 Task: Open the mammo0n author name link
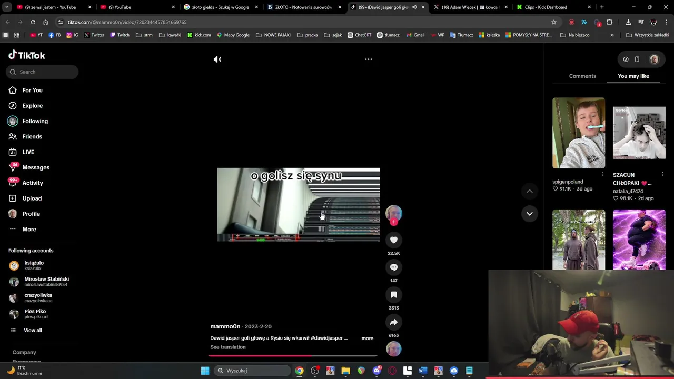225,327
